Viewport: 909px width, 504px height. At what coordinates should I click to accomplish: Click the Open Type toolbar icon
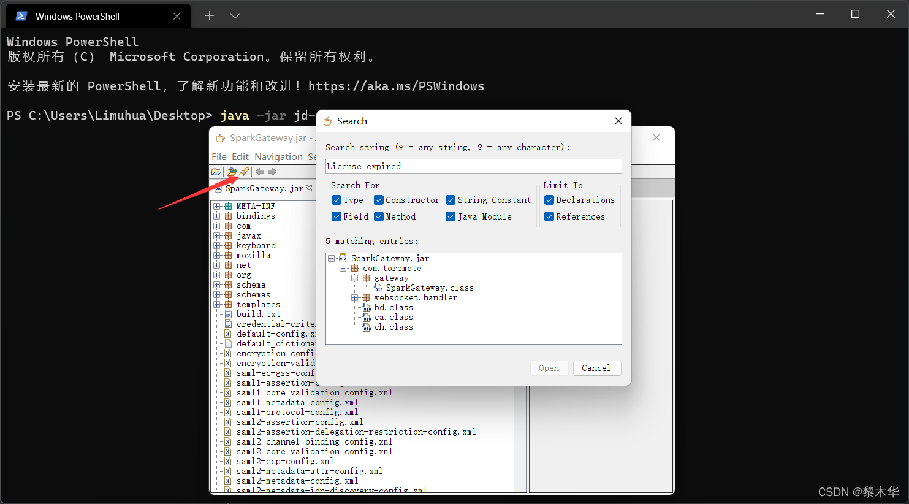coord(232,172)
